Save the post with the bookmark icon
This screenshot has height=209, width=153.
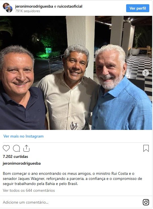146,148
